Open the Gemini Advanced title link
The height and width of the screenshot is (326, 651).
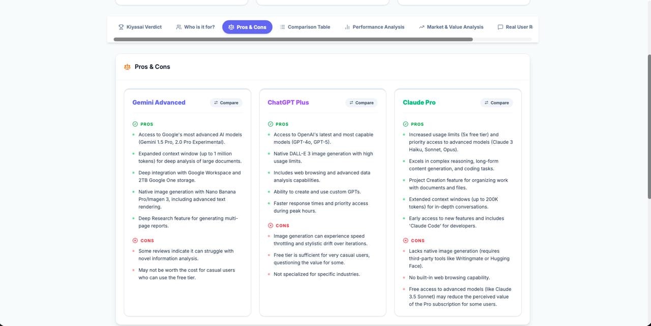tap(159, 102)
